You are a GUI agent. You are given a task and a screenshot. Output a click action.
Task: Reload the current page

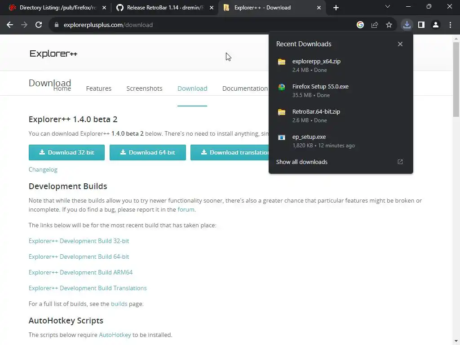pos(39,25)
